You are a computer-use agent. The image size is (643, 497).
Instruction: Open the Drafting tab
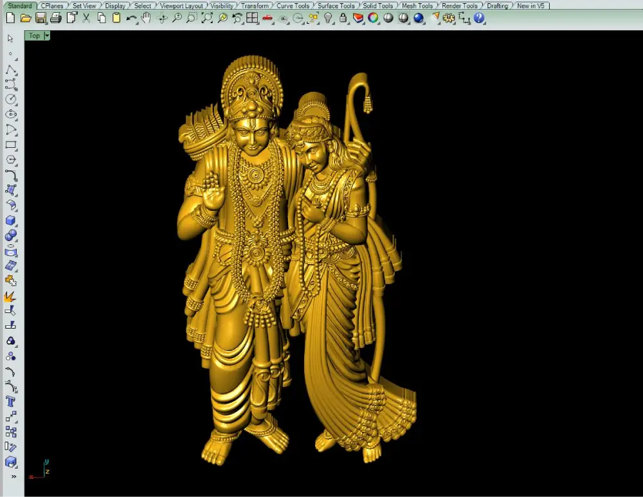click(x=498, y=6)
